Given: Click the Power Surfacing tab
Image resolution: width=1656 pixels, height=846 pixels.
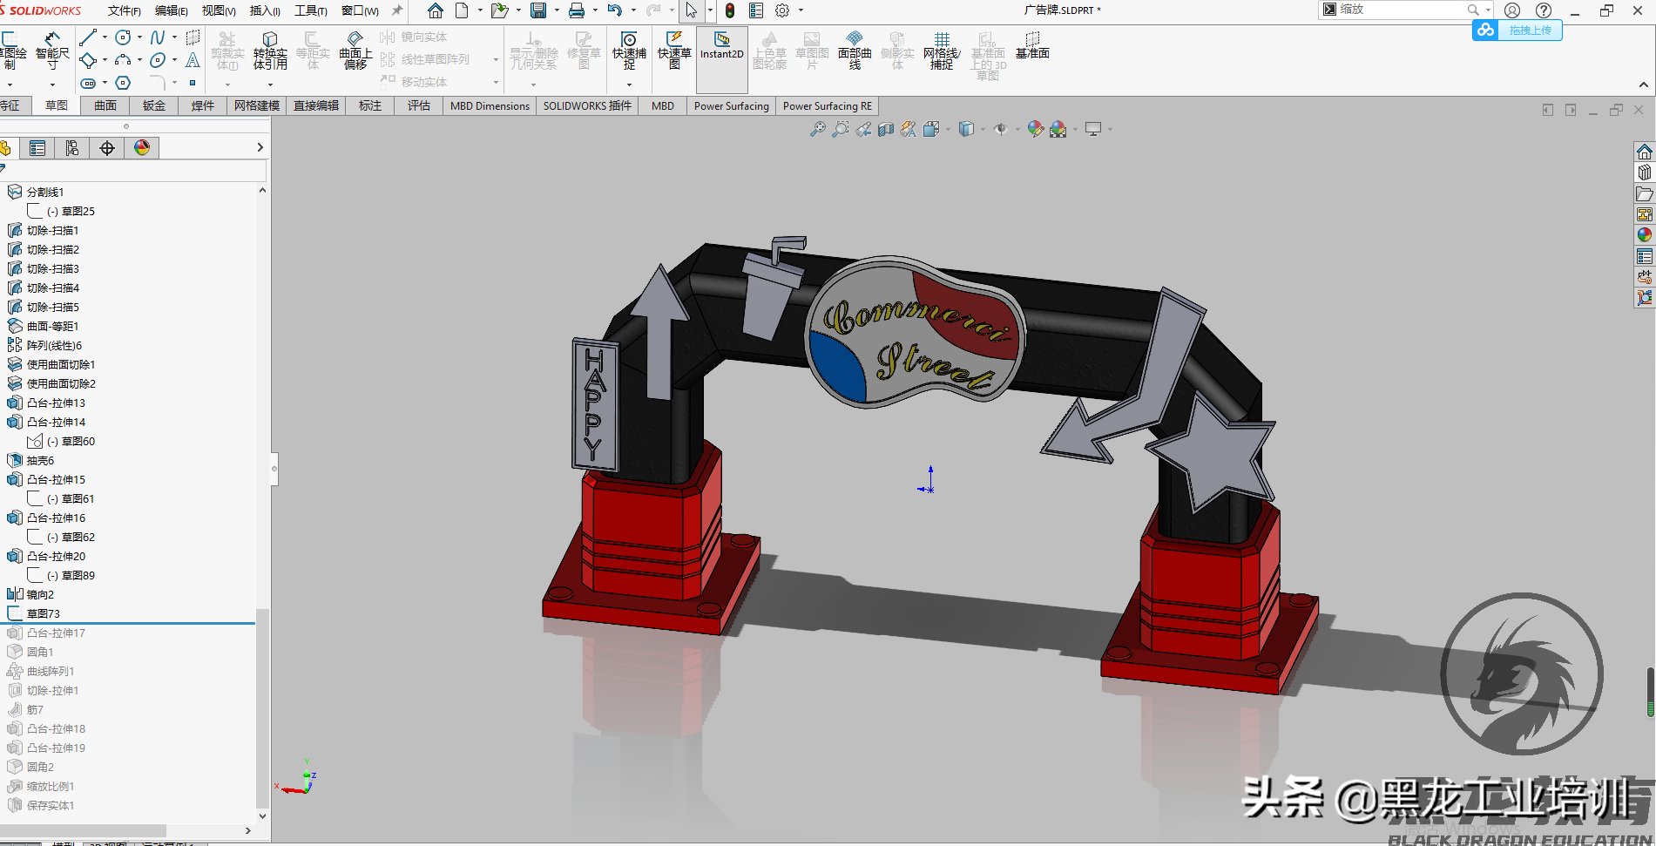Looking at the screenshot, I should (x=731, y=105).
